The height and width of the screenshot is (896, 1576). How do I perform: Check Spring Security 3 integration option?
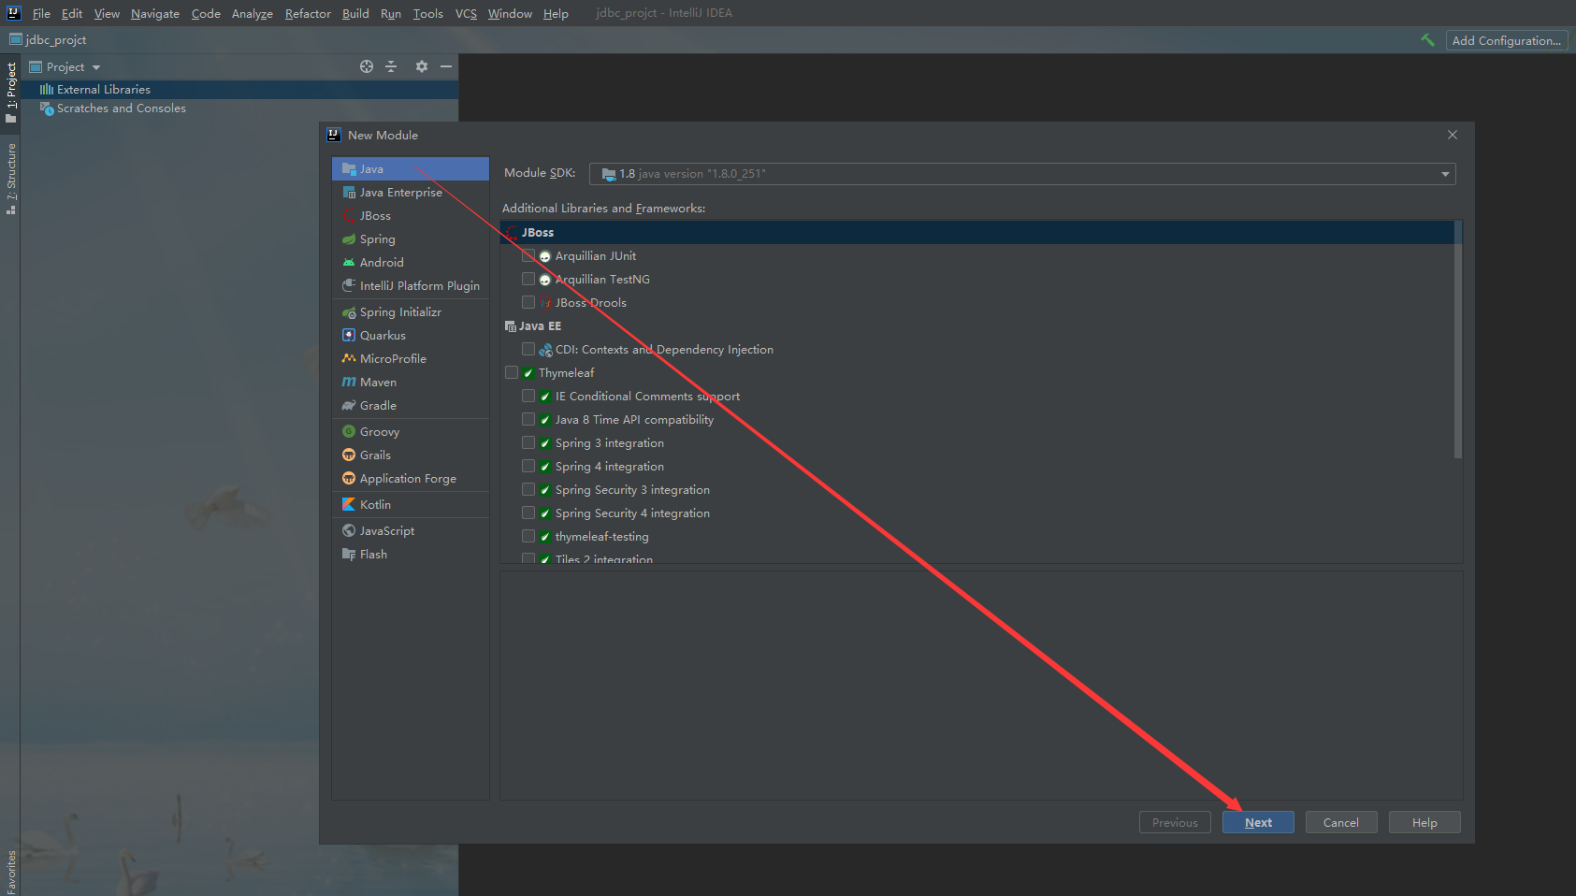pyautogui.click(x=528, y=489)
